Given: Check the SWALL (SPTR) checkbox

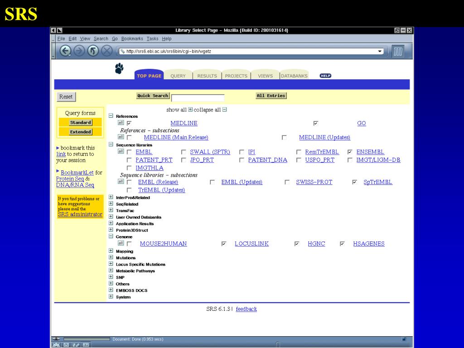Looking at the screenshot, I should pyautogui.click(x=184, y=152).
